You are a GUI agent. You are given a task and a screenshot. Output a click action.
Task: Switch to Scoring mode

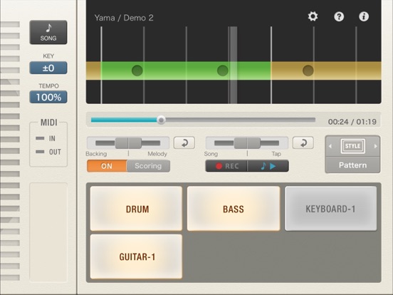(148, 166)
